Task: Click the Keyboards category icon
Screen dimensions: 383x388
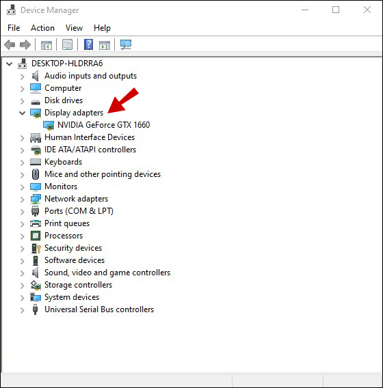Action: [36, 162]
